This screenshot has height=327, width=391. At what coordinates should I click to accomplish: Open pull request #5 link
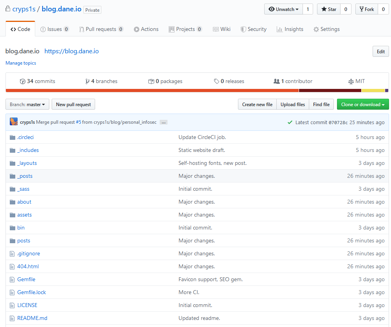point(79,122)
